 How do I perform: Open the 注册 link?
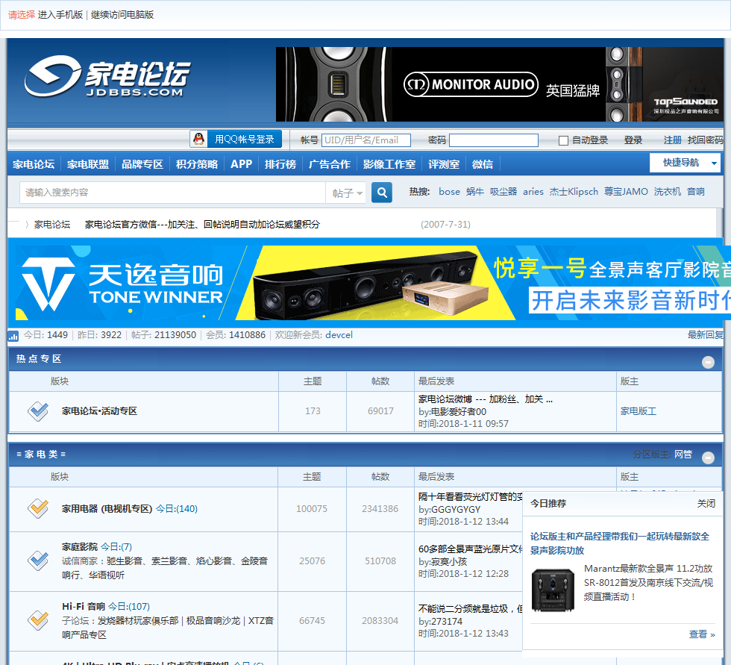(x=672, y=140)
